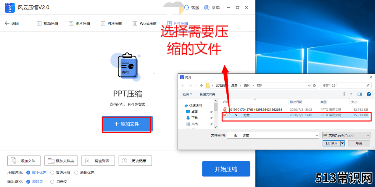Image resolution: width=375 pixels, height=187 pixels.
Task: Select the 清晰优先 compression option
Action: [x=84, y=173]
